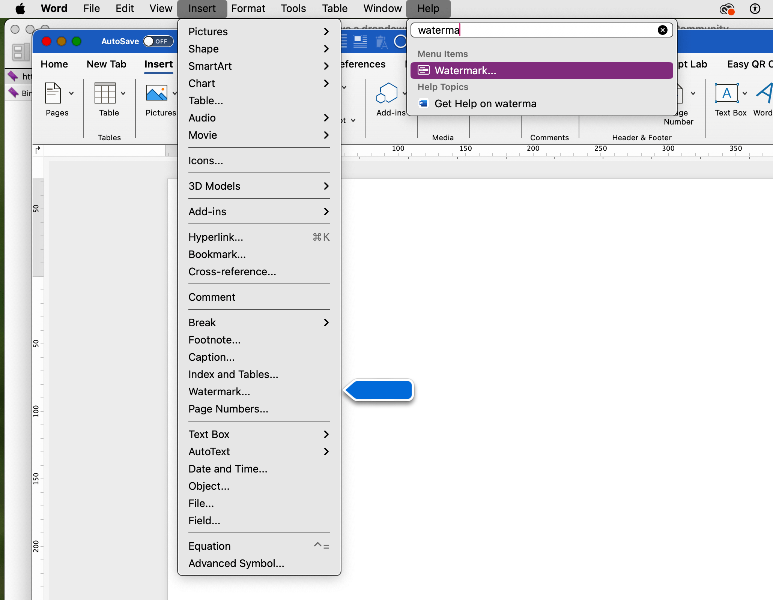Click the Add-ins hexagon icon
This screenshot has width=773, height=600.
pos(387,93)
